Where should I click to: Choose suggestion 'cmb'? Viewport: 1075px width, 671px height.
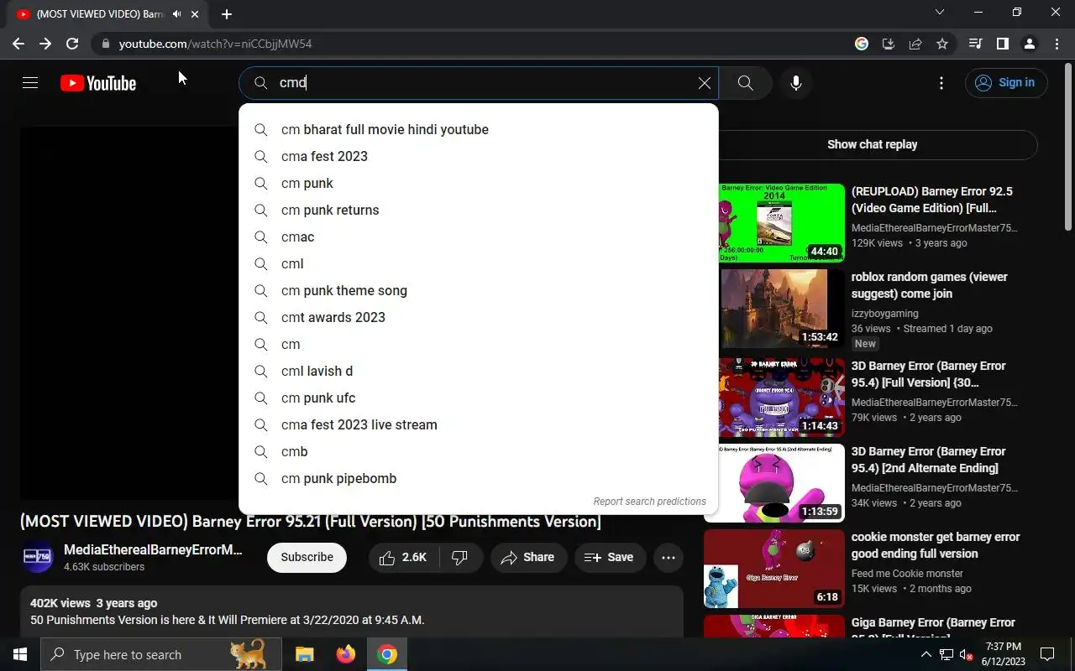[x=479, y=451]
